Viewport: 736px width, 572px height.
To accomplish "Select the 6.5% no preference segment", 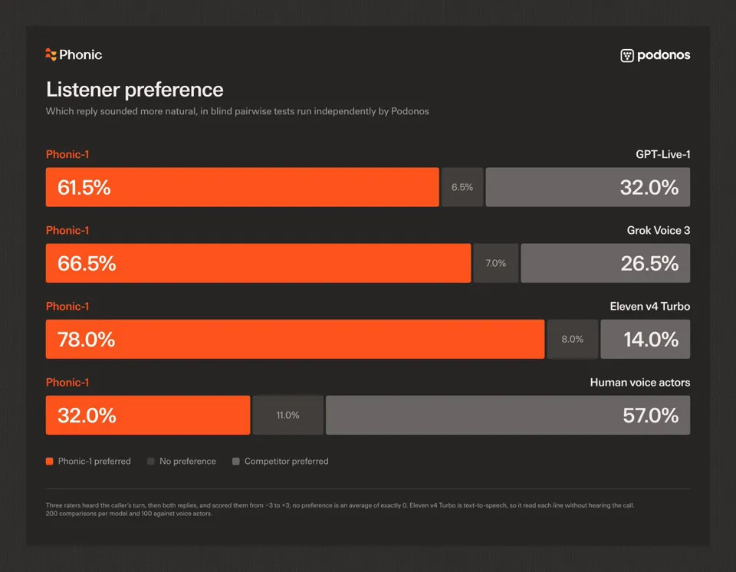I will click(462, 187).
